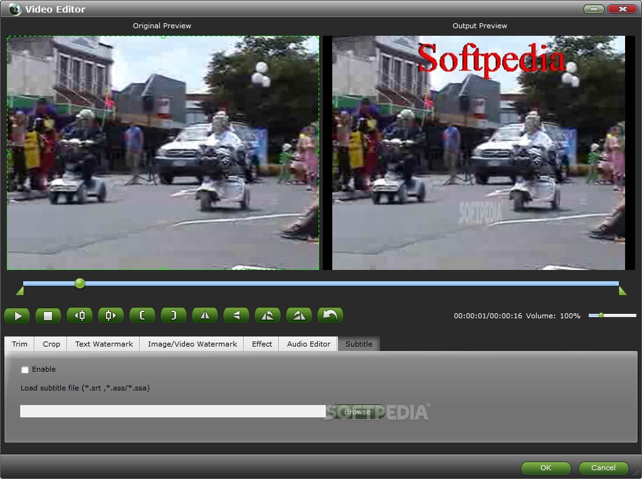Rotate the video counterclockwise
This screenshot has height=479, width=642.
[x=267, y=316]
